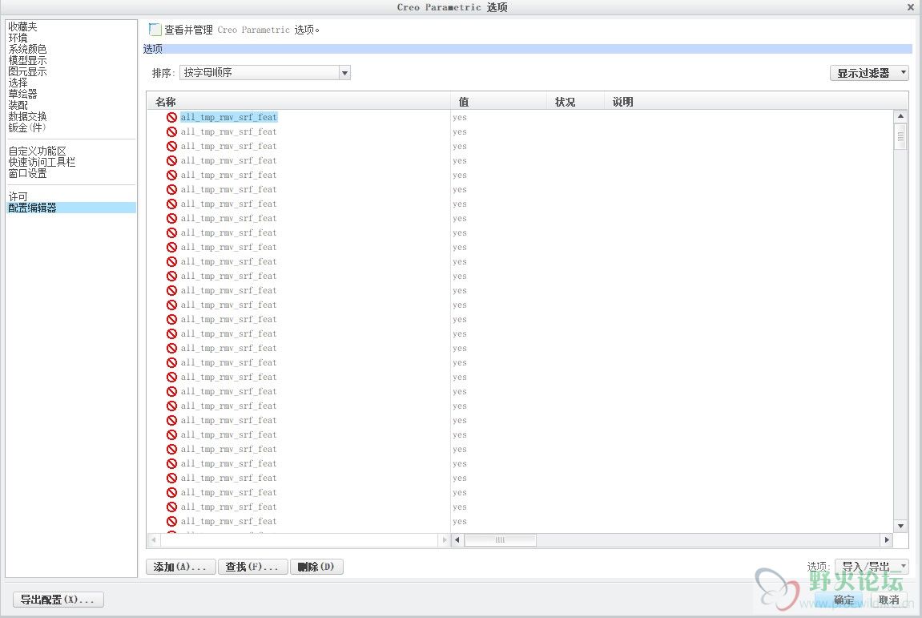Click the yes value in the highlighted row
Viewport: 922px width, 618px height.
459,118
